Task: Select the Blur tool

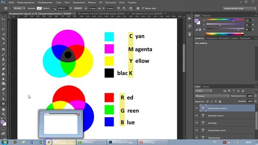Action: 3,79
